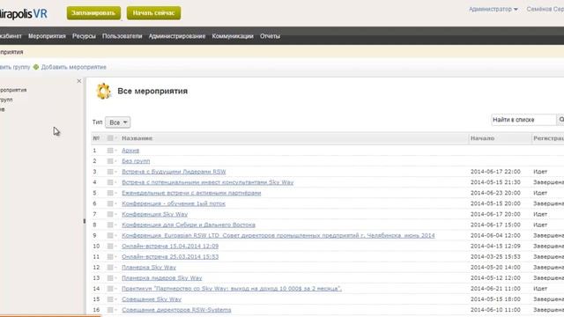Click the start date 2014-05-15 21:30
The height and width of the screenshot is (317, 564).
coord(495,182)
